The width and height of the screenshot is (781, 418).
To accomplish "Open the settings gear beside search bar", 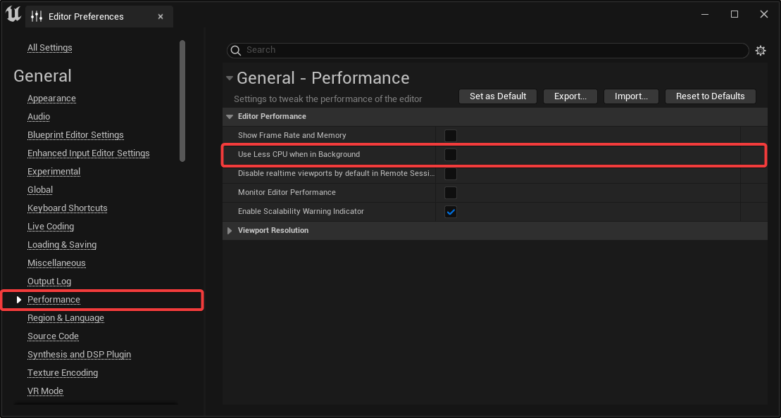I will tap(761, 51).
